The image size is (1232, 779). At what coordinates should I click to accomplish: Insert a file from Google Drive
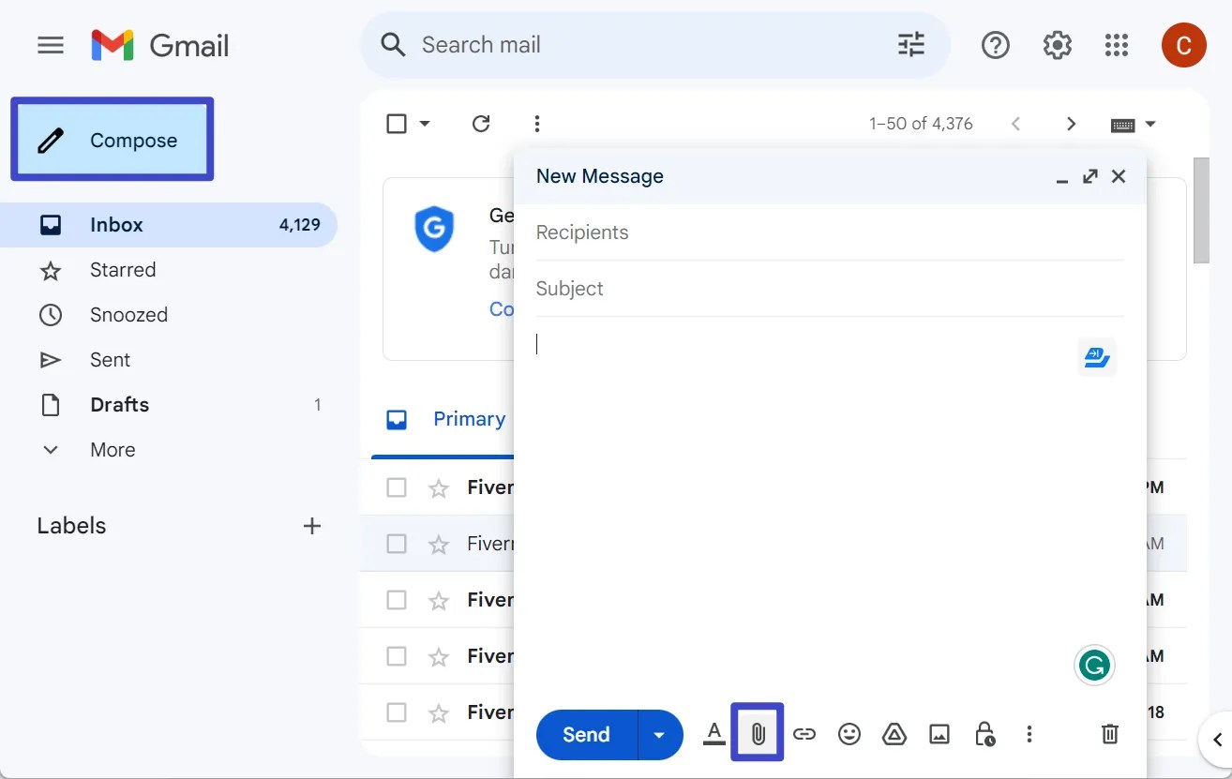coord(894,734)
